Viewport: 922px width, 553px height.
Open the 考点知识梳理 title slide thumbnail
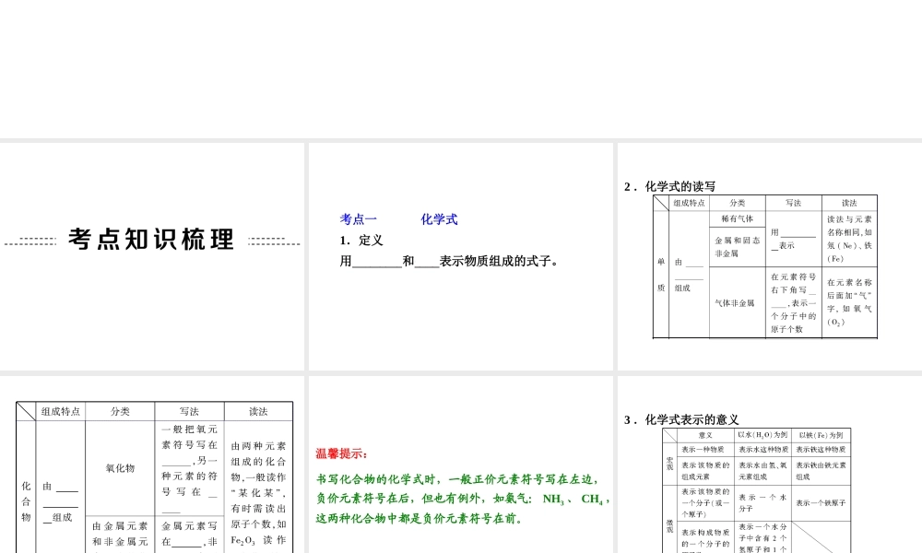point(152,256)
